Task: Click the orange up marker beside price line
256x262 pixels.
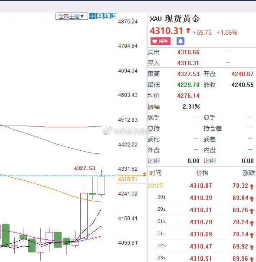Action: tap(144, 174)
